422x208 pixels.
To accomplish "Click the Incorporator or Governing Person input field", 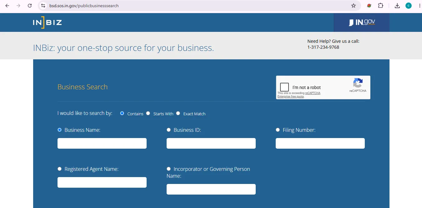I will [x=211, y=189].
